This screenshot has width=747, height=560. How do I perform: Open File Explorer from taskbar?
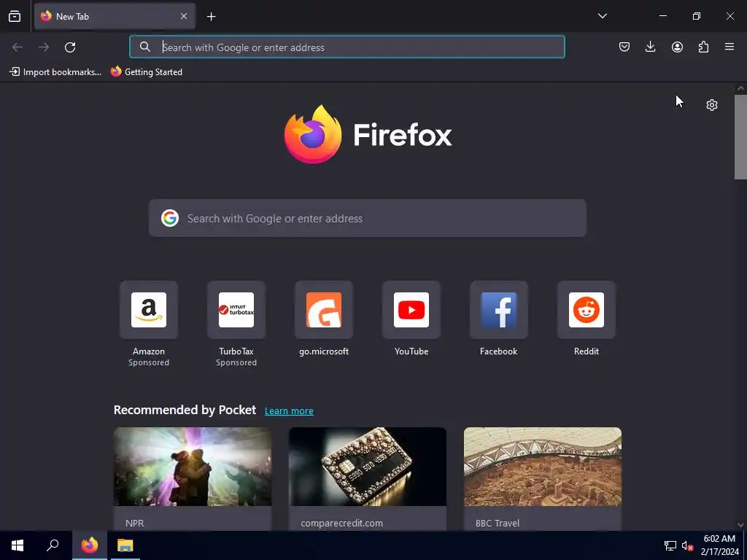coord(125,545)
